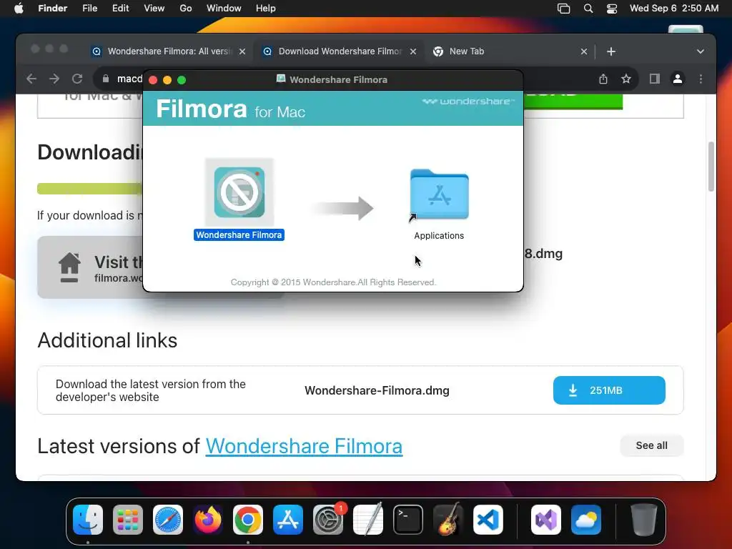Open the View menu
Image resolution: width=732 pixels, height=549 pixels.
(x=154, y=9)
